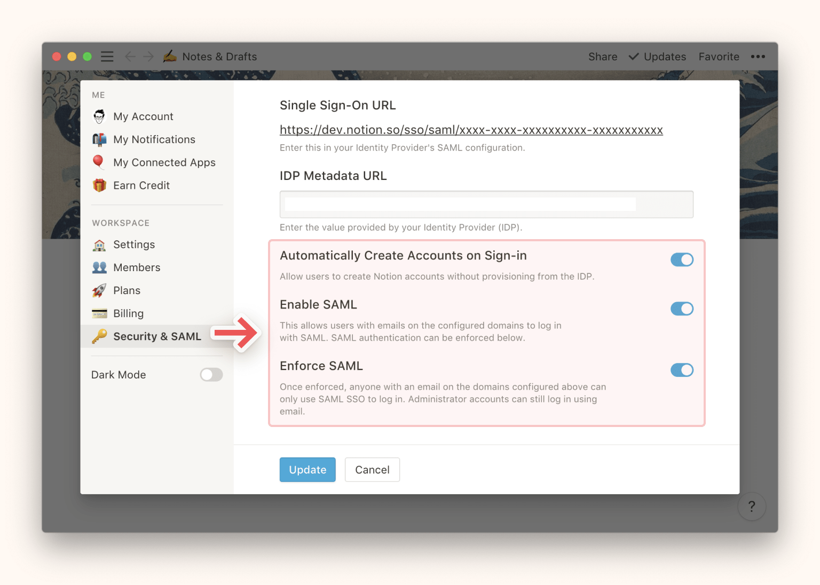820x585 pixels.
Task: Switch on Dark Mode
Action: point(211,375)
